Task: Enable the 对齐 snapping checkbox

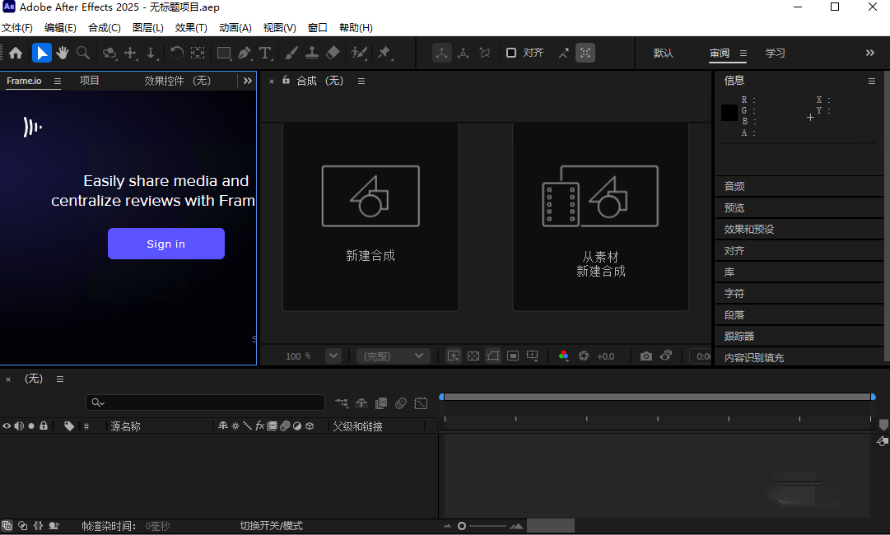Action: 510,53
